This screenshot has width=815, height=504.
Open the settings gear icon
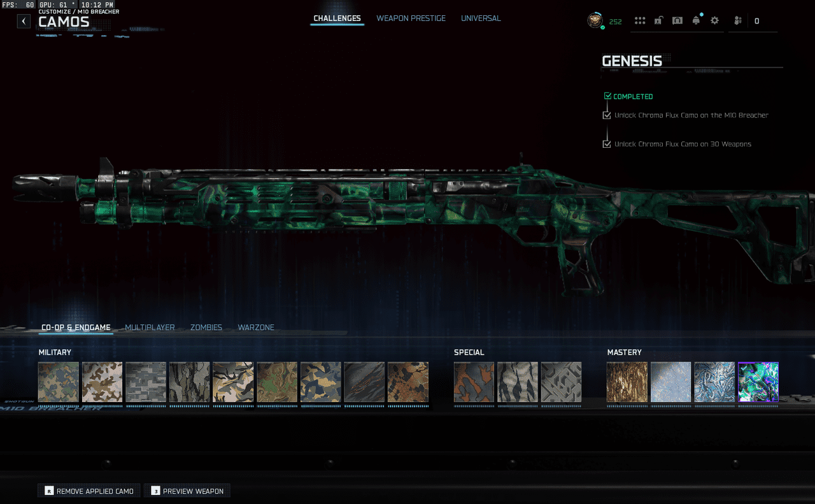714,20
